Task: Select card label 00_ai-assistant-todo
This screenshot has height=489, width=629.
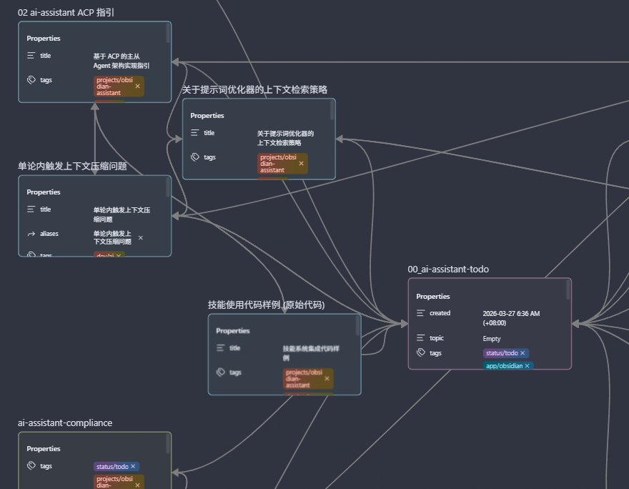Action: click(448, 270)
